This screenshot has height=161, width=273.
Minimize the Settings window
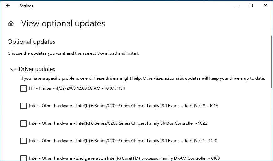coord(236,6)
